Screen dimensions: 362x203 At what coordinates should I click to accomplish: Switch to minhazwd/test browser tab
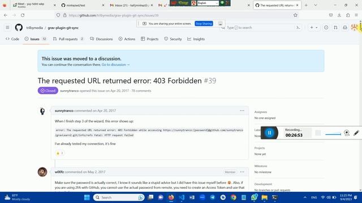[83, 5]
